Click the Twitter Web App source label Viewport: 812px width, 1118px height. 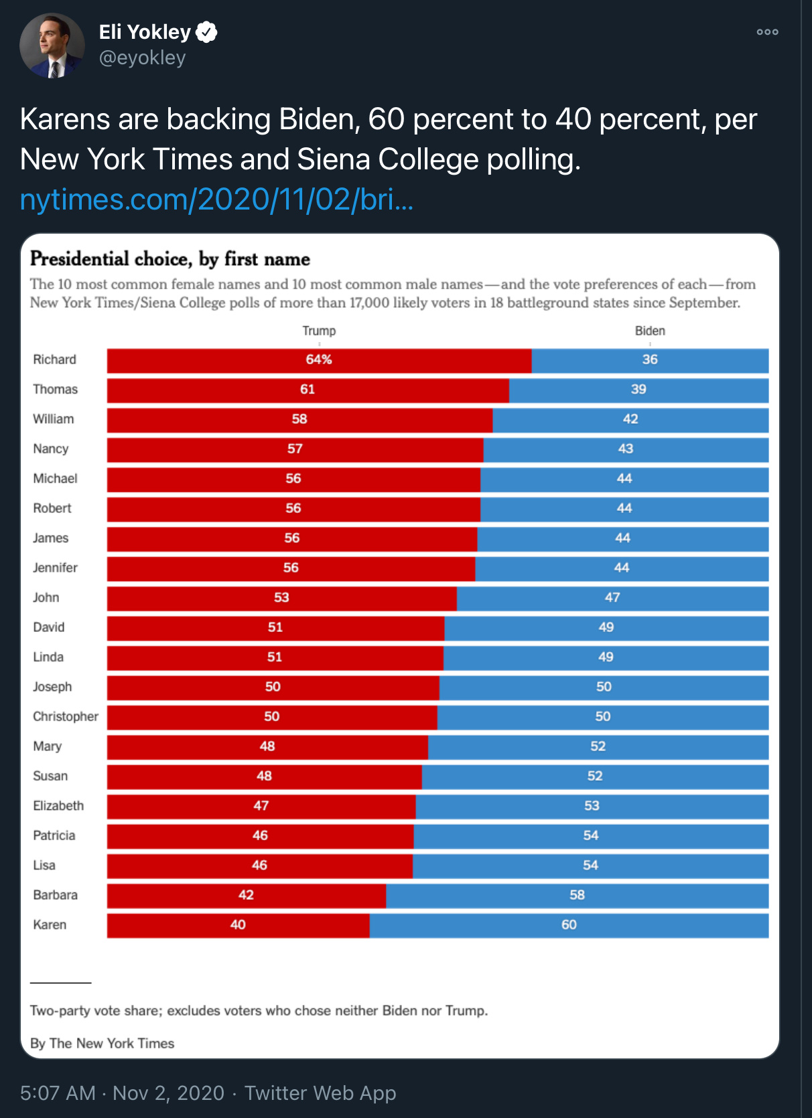320,1093
